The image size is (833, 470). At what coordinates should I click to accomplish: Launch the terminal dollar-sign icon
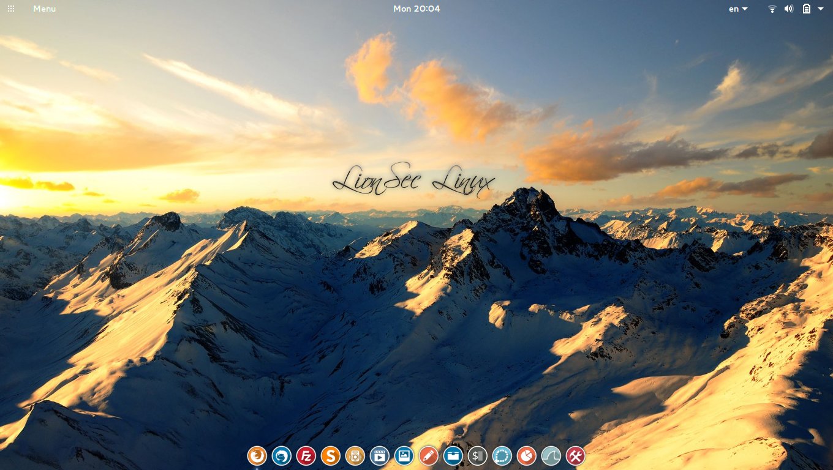(478, 455)
